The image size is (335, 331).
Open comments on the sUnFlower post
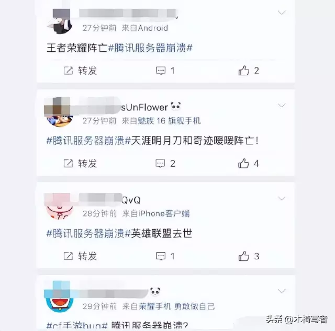click(x=165, y=164)
